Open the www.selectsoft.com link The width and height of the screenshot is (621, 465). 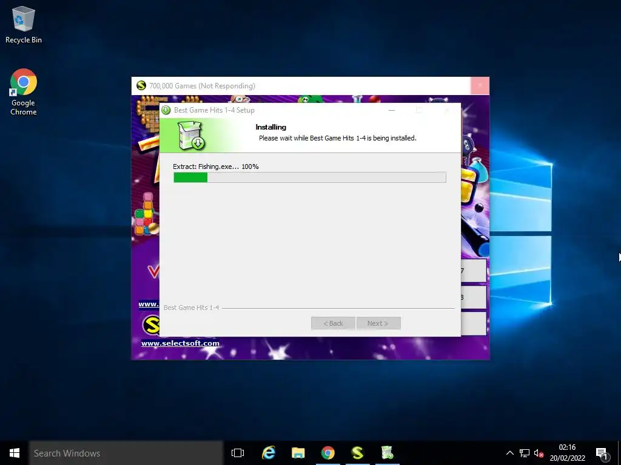point(180,343)
